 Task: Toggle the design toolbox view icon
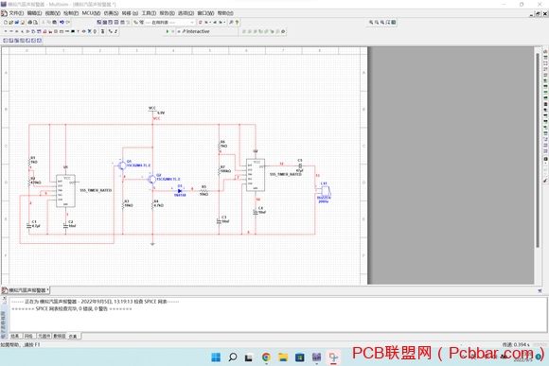(98, 22)
